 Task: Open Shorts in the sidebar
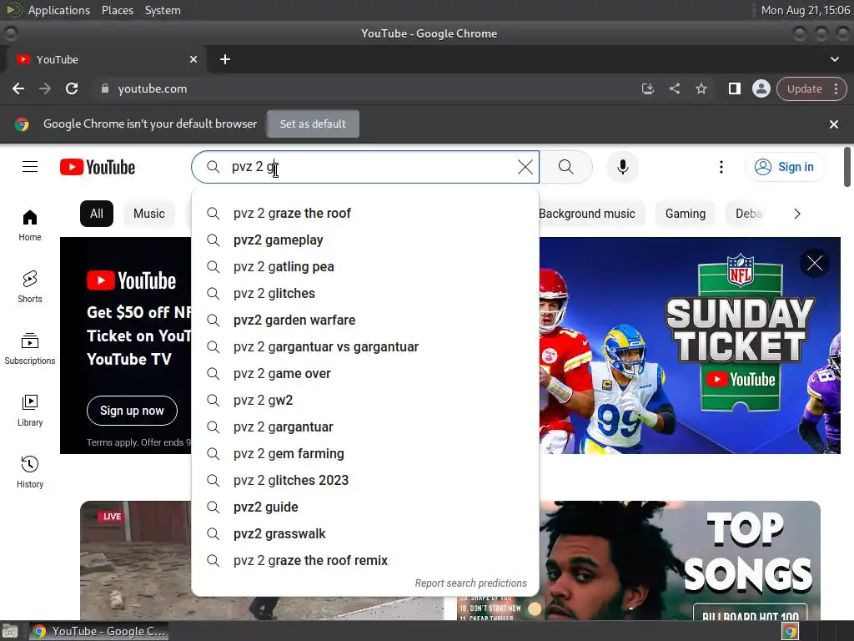pyautogui.click(x=30, y=287)
